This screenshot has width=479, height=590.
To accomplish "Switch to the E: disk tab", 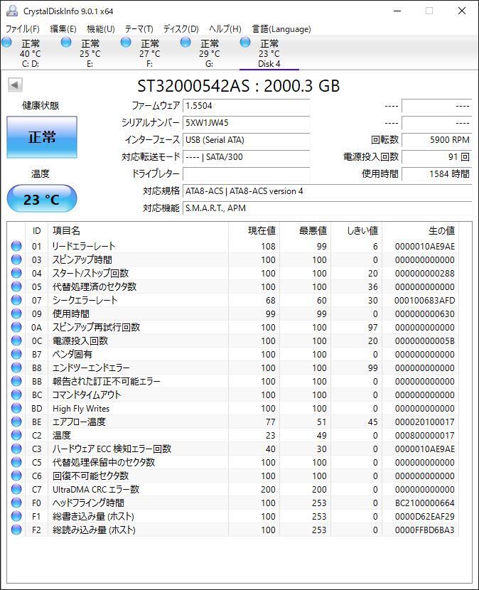I will 90,53.
